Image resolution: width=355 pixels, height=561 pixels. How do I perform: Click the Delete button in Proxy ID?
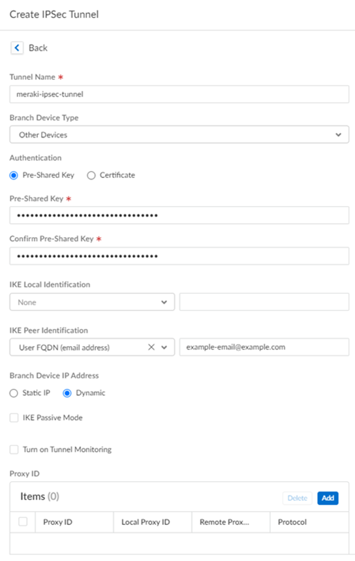point(297,498)
